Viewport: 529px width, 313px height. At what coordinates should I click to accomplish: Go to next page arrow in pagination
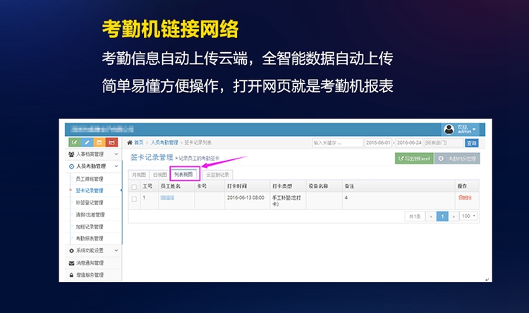(454, 216)
